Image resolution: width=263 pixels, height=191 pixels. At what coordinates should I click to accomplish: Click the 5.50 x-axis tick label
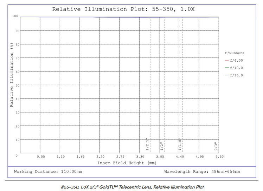point(219,157)
